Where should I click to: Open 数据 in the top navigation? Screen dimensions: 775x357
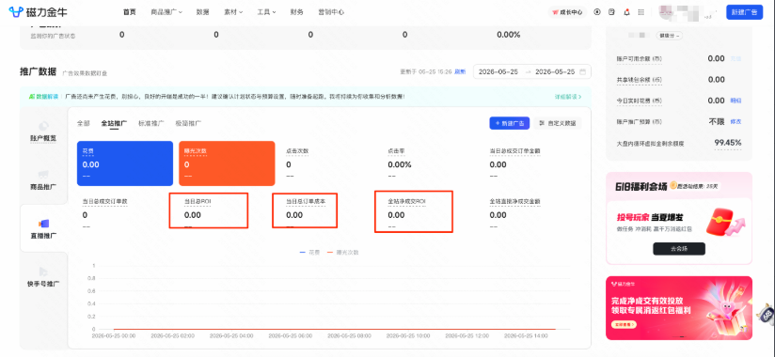tap(202, 12)
